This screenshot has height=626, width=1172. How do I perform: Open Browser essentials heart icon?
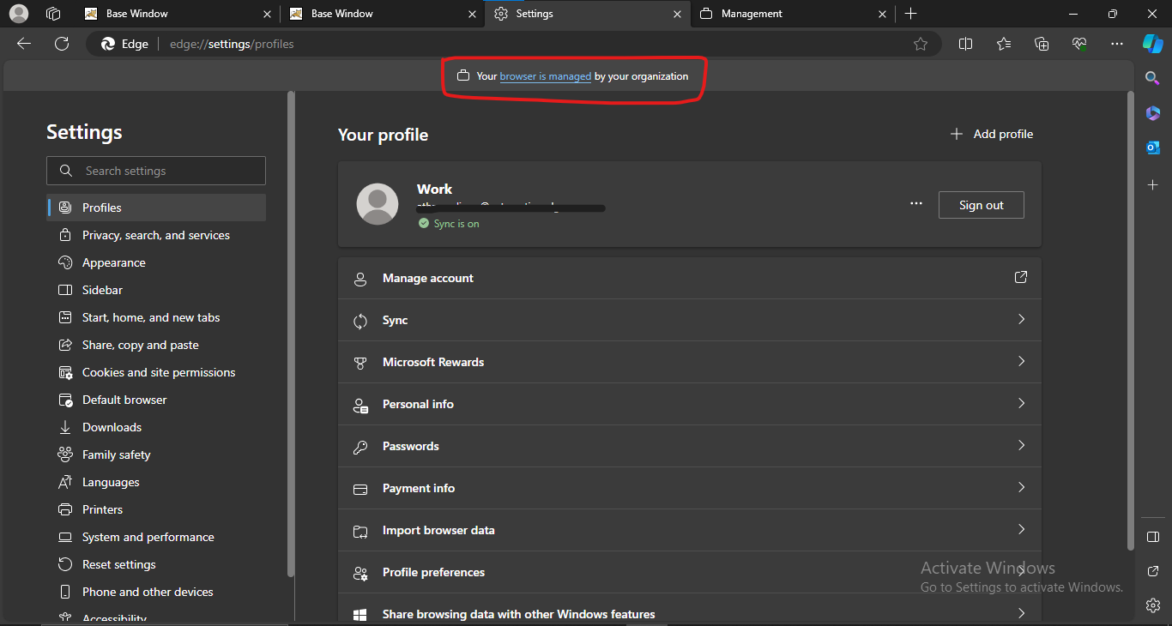[x=1079, y=44]
